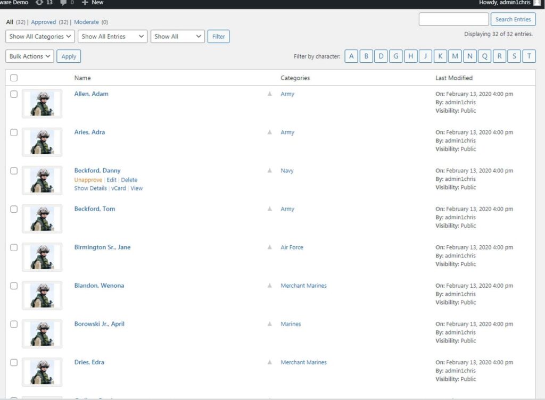Filter entries by the letter "M"
The width and height of the screenshot is (545, 400).
tap(455, 56)
